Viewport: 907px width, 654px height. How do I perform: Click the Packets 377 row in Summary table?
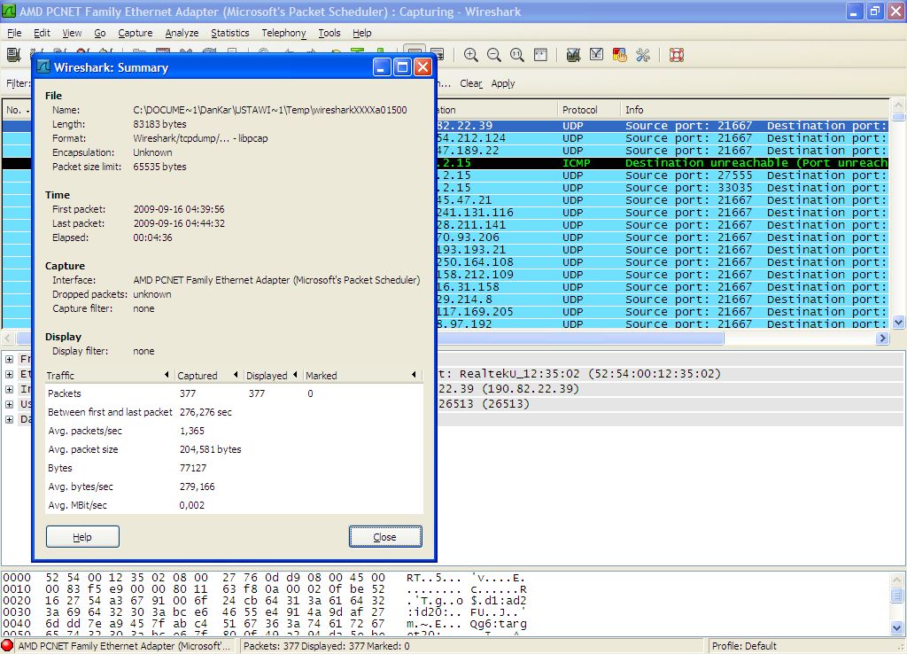click(234, 393)
